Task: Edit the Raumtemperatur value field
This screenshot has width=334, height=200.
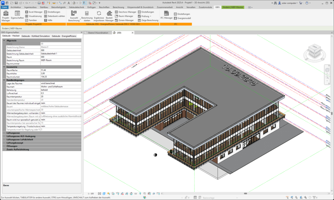Action: pos(61,96)
